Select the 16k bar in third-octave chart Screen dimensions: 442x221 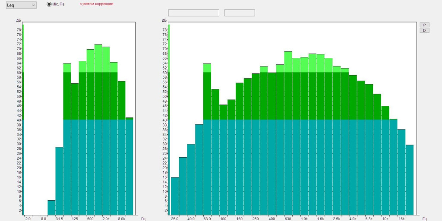point(401,172)
